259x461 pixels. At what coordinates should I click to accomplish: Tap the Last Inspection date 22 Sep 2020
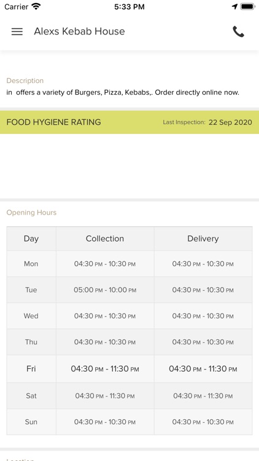tap(230, 122)
